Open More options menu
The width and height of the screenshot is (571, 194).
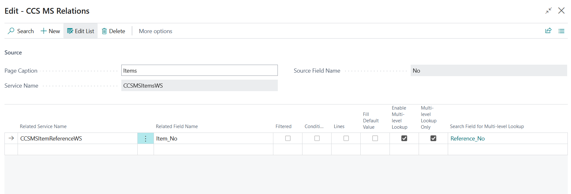click(156, 31)
